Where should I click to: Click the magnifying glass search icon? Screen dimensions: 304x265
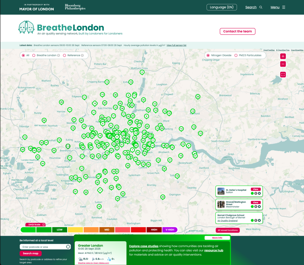(261, 7)
